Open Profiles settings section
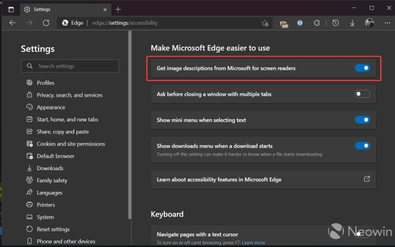Screen dimensions: 395x247 click(x=46, y=83)
